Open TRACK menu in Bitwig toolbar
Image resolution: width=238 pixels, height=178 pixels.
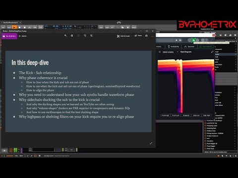click(x=134, y=27)
